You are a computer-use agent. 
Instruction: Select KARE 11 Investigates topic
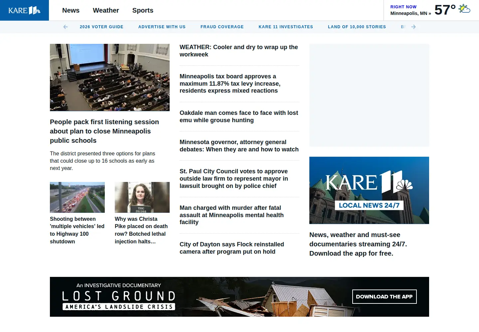point(286,27)
